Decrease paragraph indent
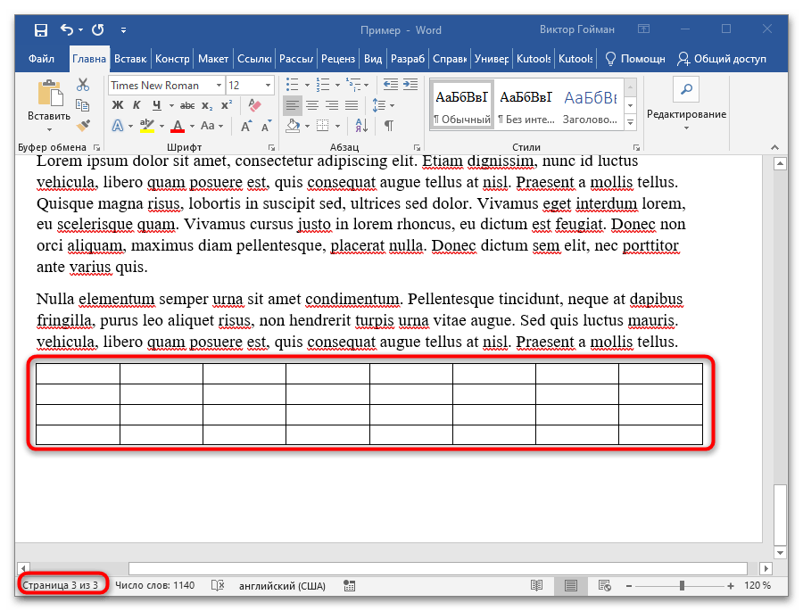 click(x=390, y=85)
